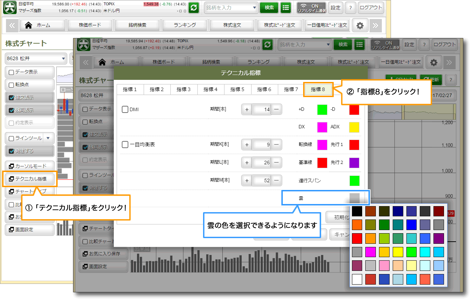
Task: Click the question mark help button in header
Action: tap(350, 7)
